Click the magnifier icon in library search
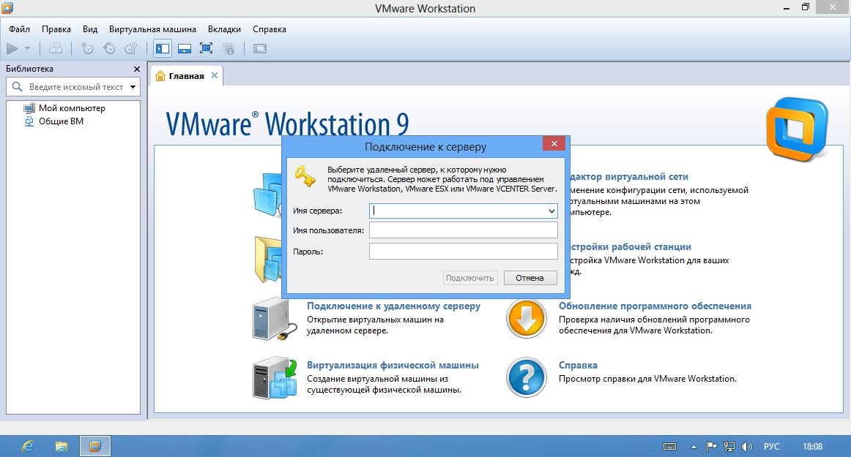This screenshot has height=457, width=851. pos(17,87)
